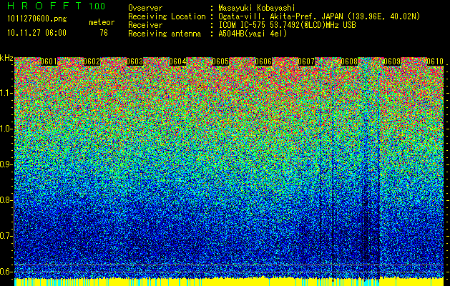Click time marker 0605

point(220,61)
